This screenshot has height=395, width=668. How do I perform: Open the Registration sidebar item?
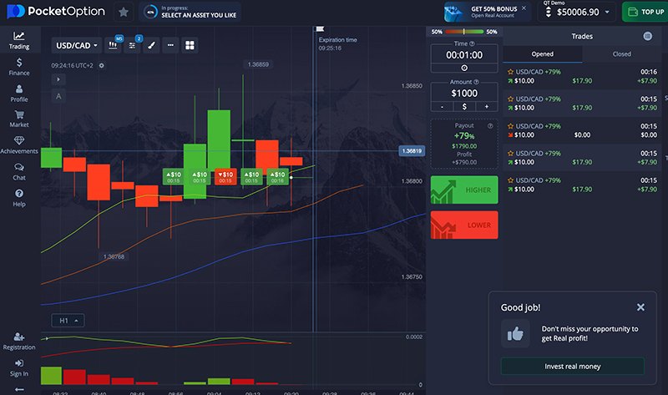pyautogui.click(x=19, y=342)
